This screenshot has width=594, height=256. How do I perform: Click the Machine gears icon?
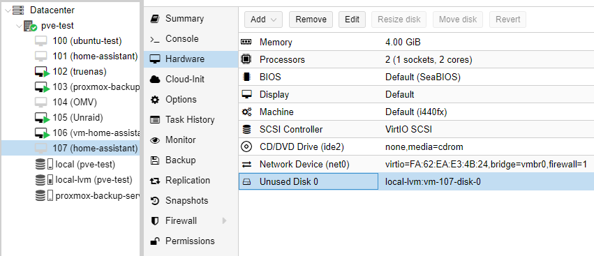click(246, 112)
